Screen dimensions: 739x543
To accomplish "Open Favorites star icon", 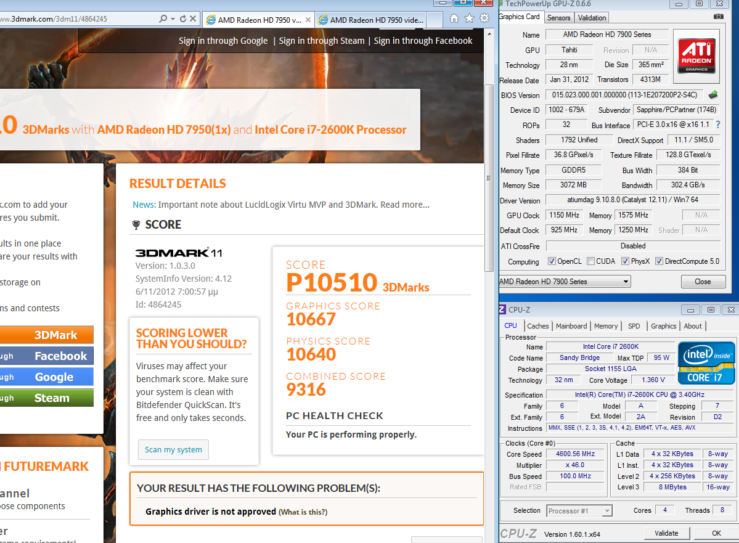I will click(x=470, y=18).
